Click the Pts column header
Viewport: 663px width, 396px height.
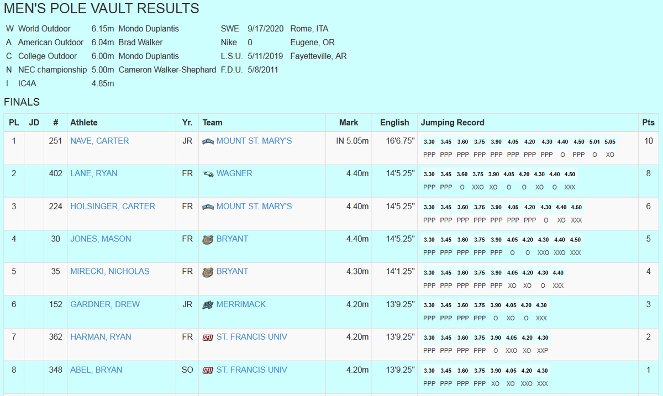click(x=649, y=123)
